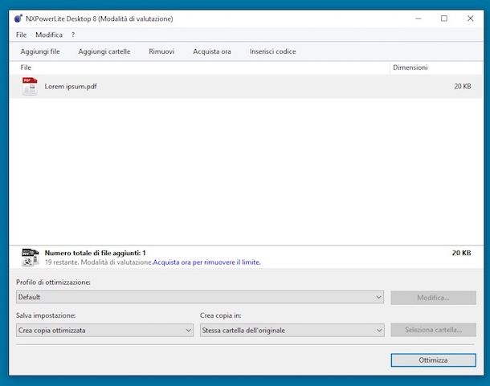Click Acquista ora in the toolbar
Viewport: 490px width, 386px height.
(x=212, y=51)
